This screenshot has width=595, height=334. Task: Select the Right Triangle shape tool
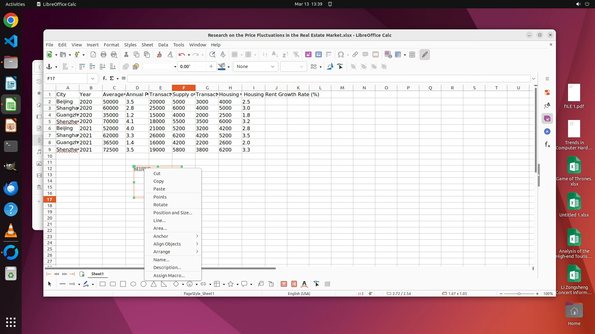[x=164, y=284]
